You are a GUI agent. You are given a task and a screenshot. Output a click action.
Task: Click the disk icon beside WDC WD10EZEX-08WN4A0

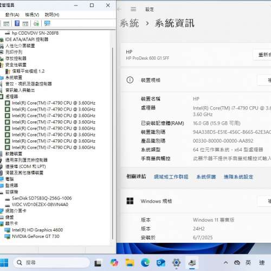[8, 205]
